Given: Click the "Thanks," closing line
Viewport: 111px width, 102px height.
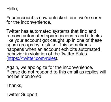Looking at the screenshot, I should [14, 86].
